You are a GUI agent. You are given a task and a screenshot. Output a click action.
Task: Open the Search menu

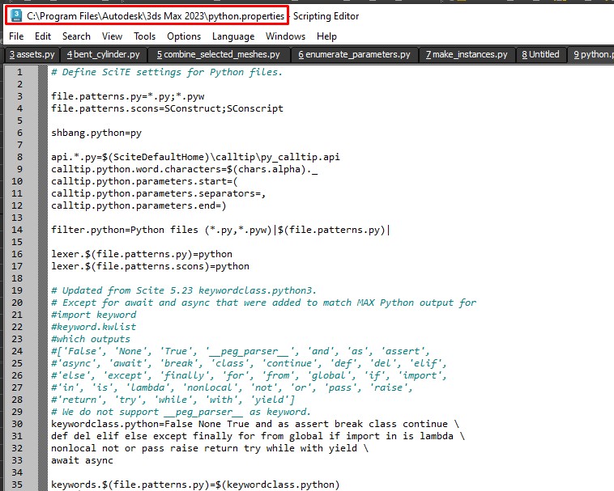coord(76,36)
